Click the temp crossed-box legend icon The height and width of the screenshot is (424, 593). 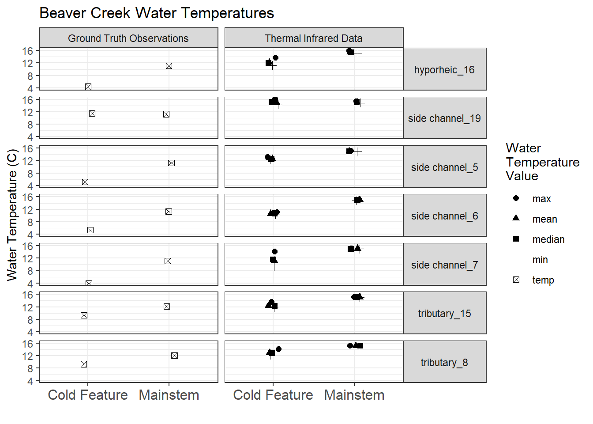pos(516,280)
